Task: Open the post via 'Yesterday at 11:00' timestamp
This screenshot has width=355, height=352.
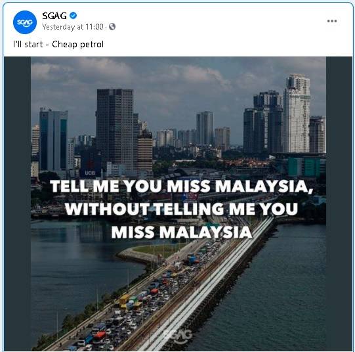Action: (x=73, y=27)
